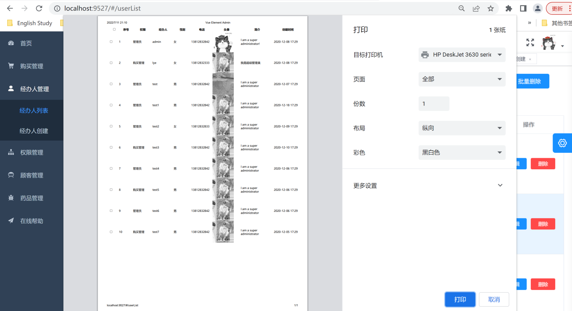Image resolution: width=572 pixels, height=311 pixels.
Task: Open cat avatar user menu
Action: click(549, 43)
